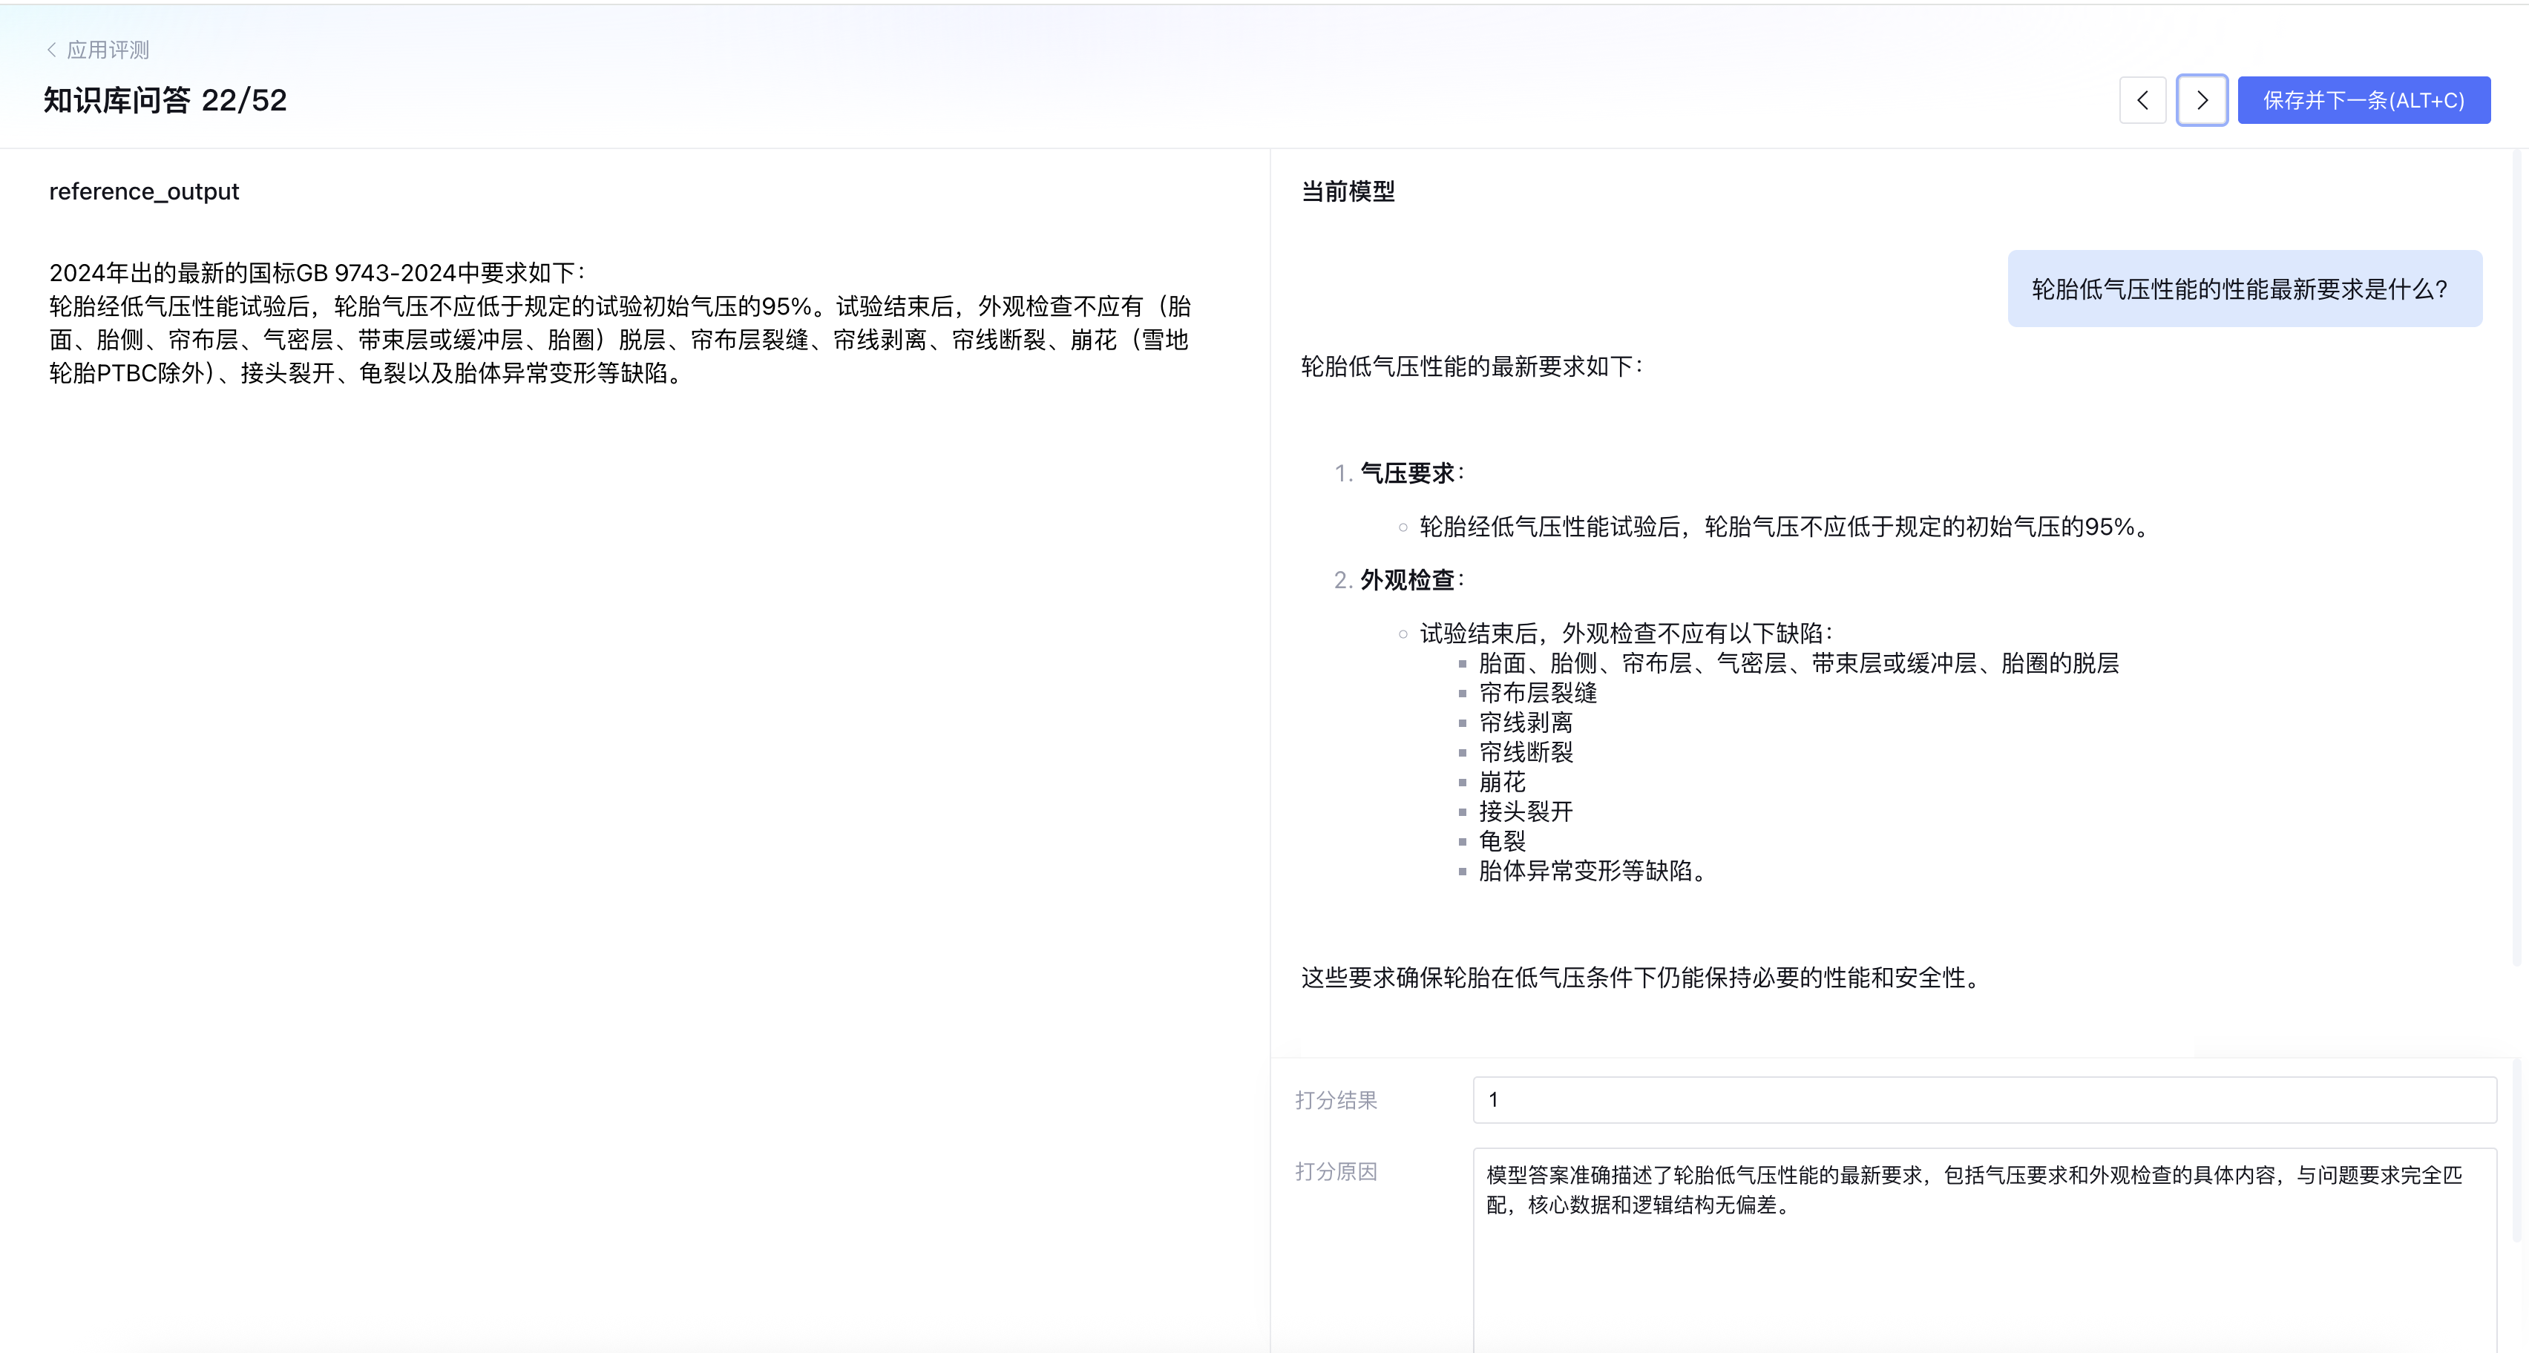Screen dimensions: 2529x1353
Task: Click the 帘布层裂缝 bullet item
Action: [x=1538, y=693]
